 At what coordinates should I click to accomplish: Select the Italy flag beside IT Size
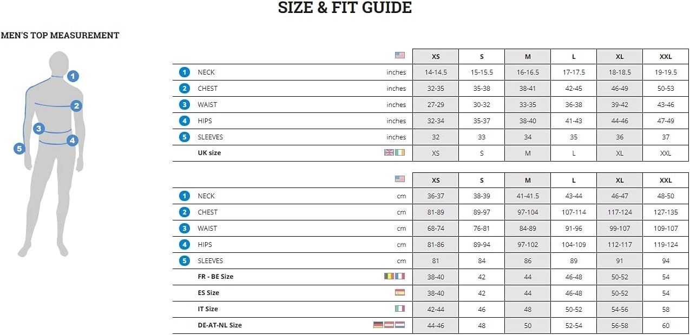400,309
